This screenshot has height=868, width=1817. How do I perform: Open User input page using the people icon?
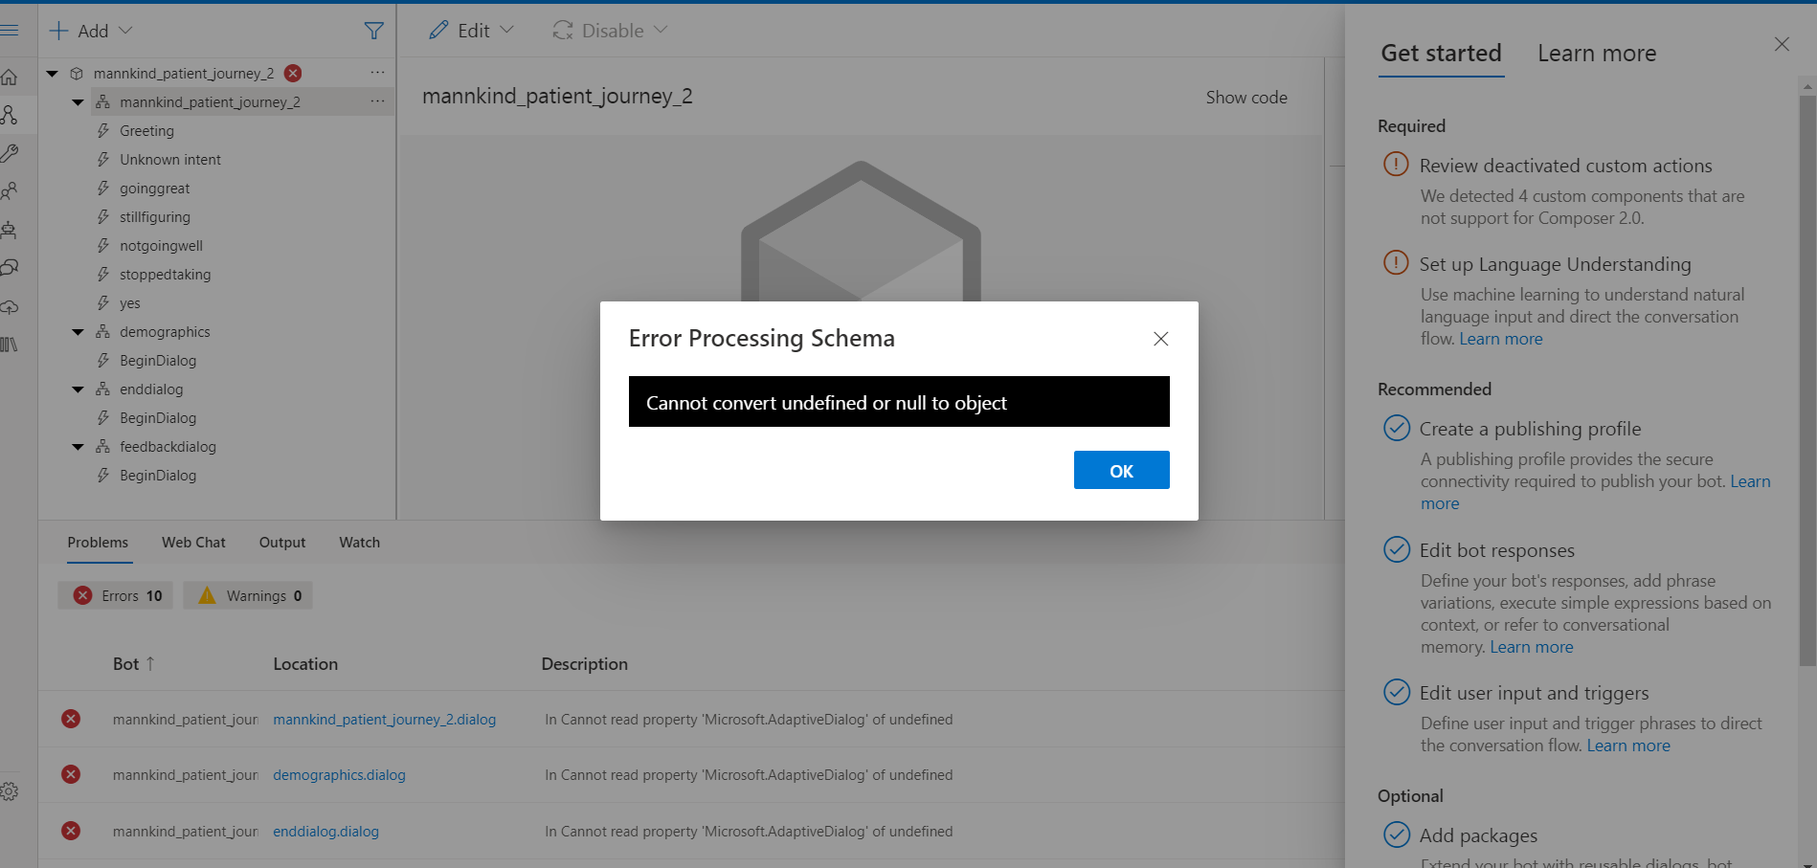click(x=10, y=190)
